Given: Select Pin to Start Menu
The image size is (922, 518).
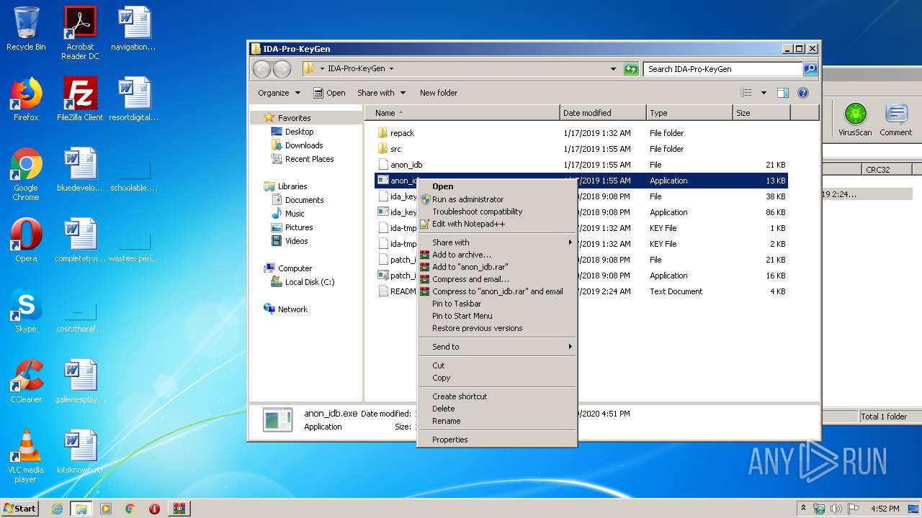Looking at the screenshot, I should pyautogui.click(x=497, y=316).
